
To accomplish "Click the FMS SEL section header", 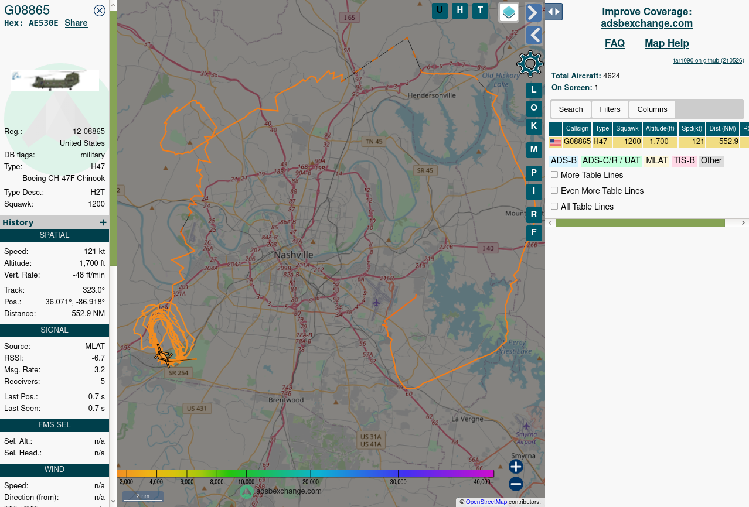I will tap(55, 425).
